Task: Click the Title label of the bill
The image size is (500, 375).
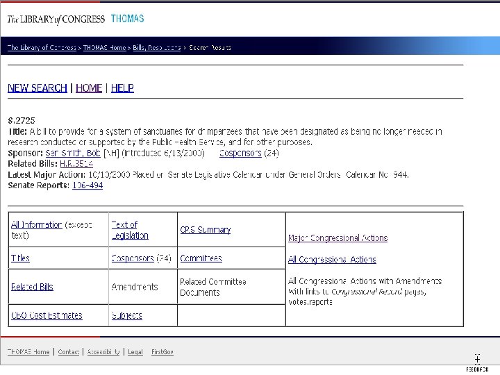Action: (x=17, y=131)
